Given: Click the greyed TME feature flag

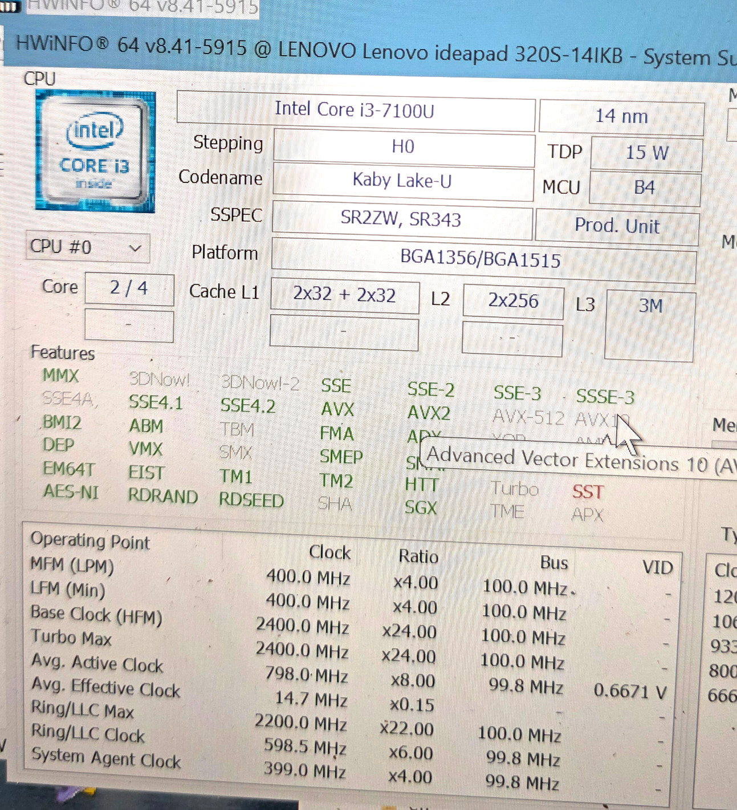Looking at the screenshot, I should pyautogui.click(x=507, y=512).
